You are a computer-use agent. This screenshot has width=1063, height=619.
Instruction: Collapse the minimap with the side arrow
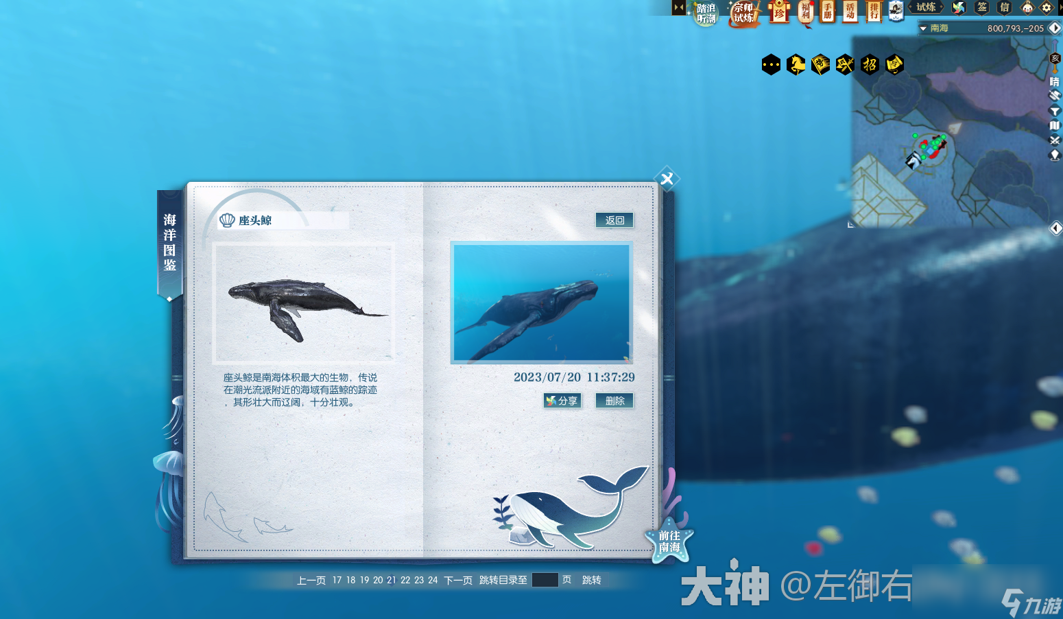pyautogui.click(x=1056, y=228)
